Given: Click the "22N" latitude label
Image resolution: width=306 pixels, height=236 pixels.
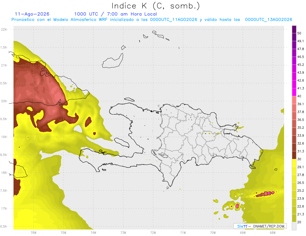Looking at the screenshot, I should click(4, 29).
